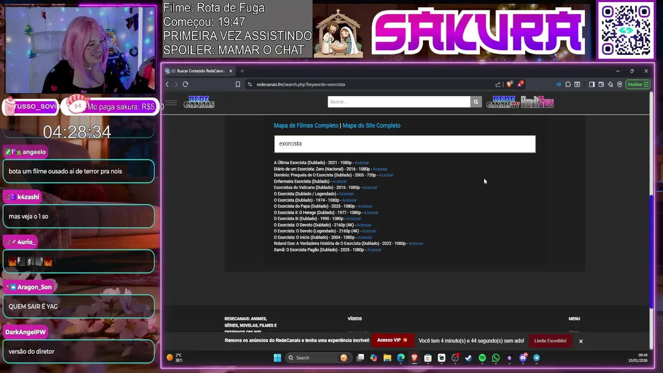Open the Mapa do Site Completo link
Screen dimensions: 663x373
[x=371, y=125]
